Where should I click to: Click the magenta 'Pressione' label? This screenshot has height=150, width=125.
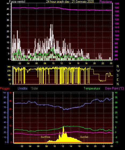[106, 2]
